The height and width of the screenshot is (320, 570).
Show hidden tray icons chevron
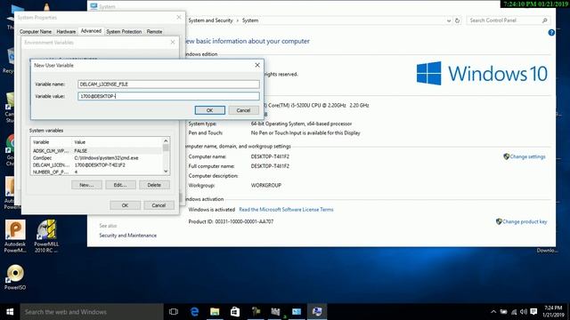coord(493,312)
